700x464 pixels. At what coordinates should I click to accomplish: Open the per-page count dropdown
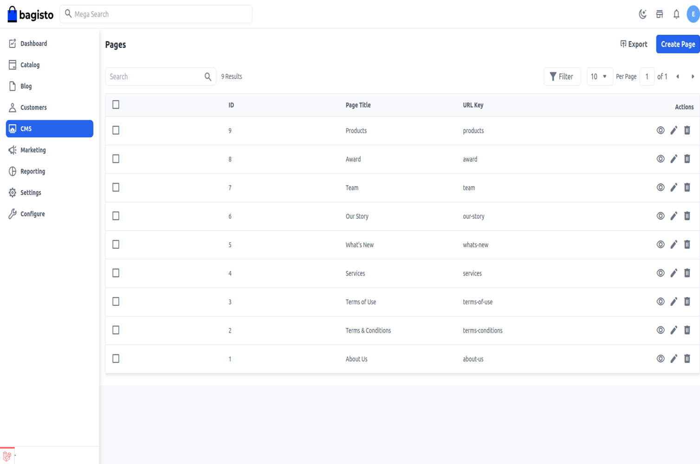599,77
